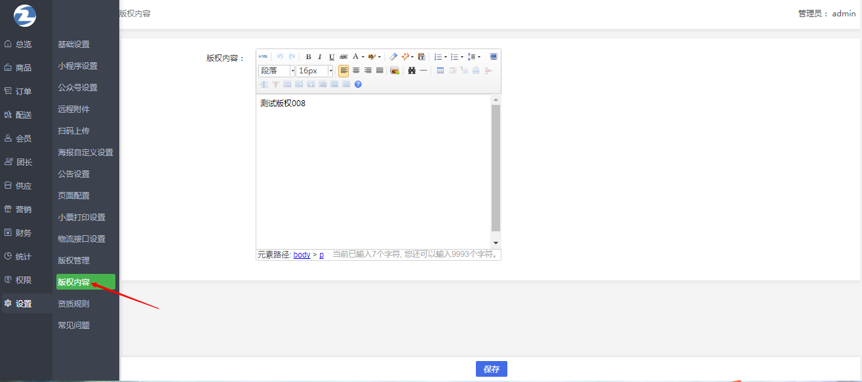Open 会员 in the left sidebar
This screenshot has height=382, width=862.
click(24, 139)
